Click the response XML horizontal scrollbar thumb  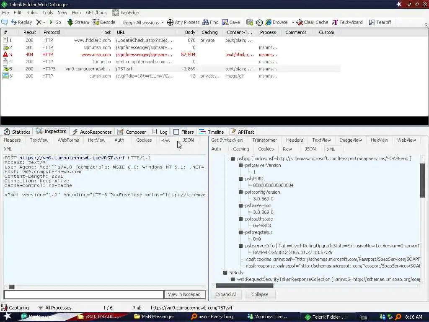pyautogui.click(x=245, y=286)
